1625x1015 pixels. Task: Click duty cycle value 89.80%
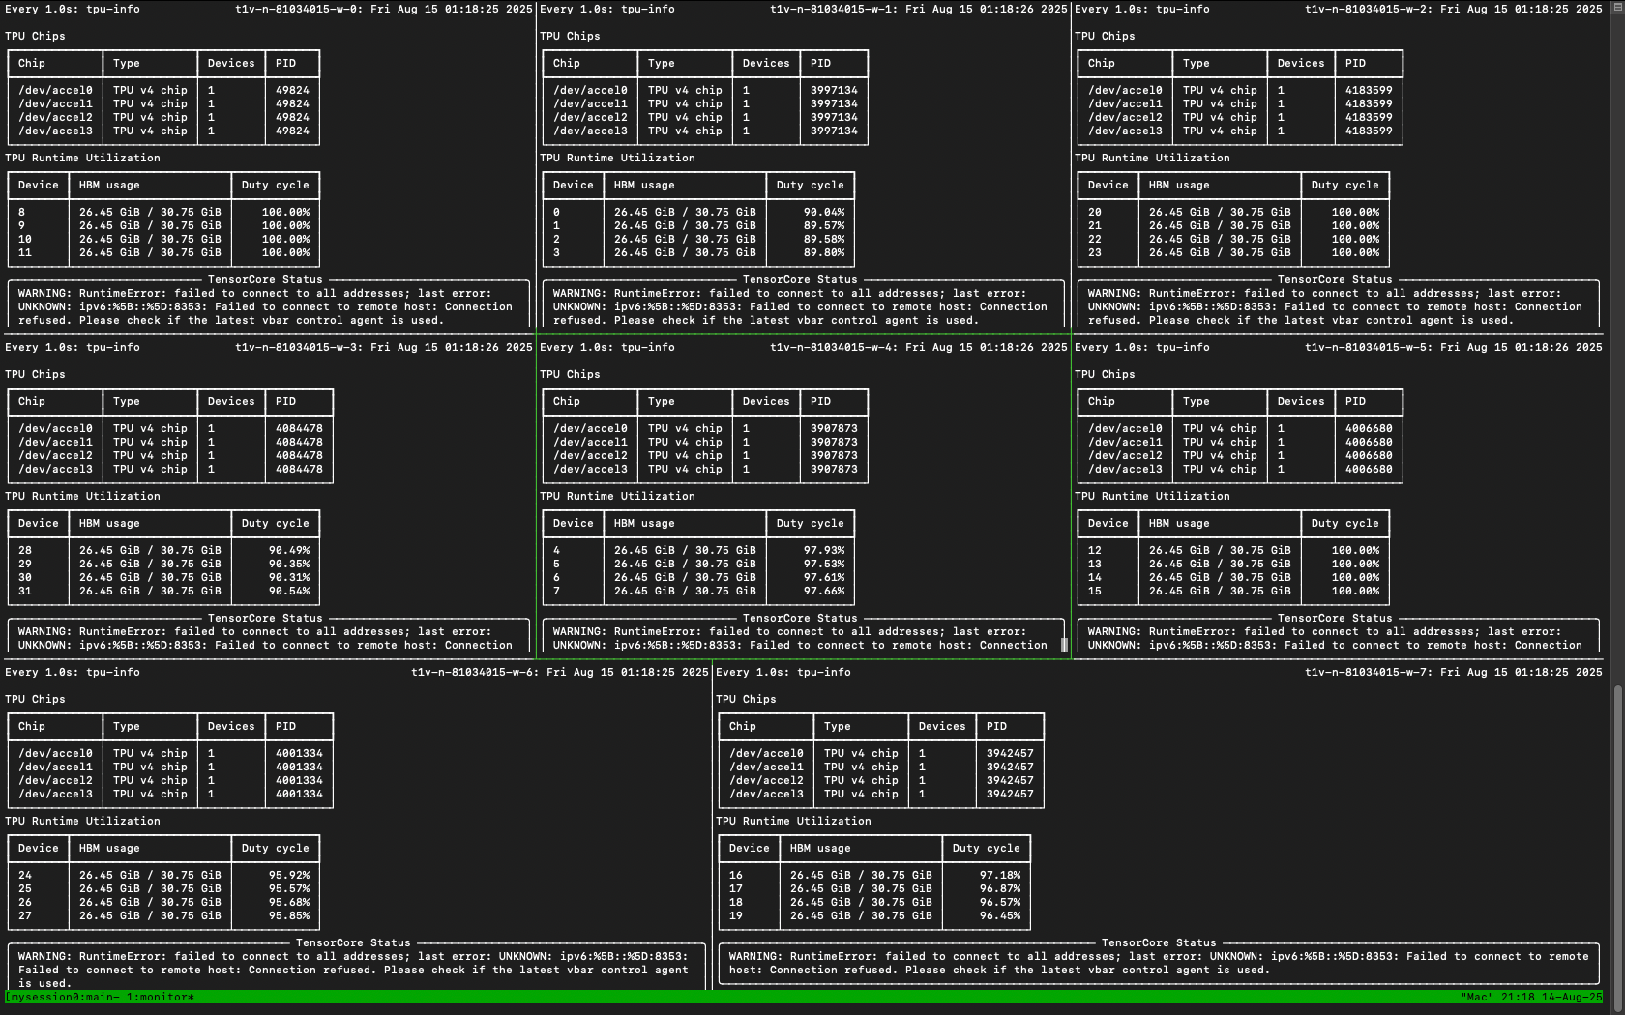click(824, 252)
